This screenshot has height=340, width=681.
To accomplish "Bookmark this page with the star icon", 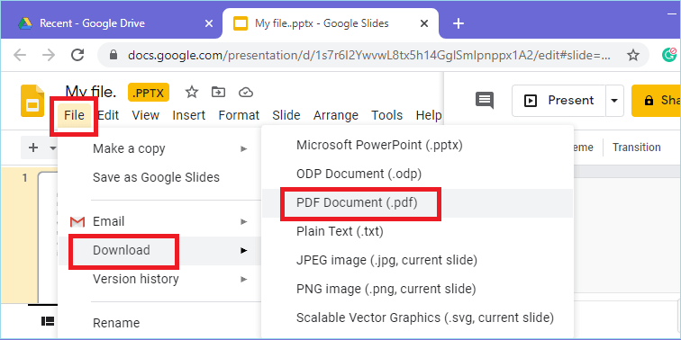I will [x=633, y=55].
